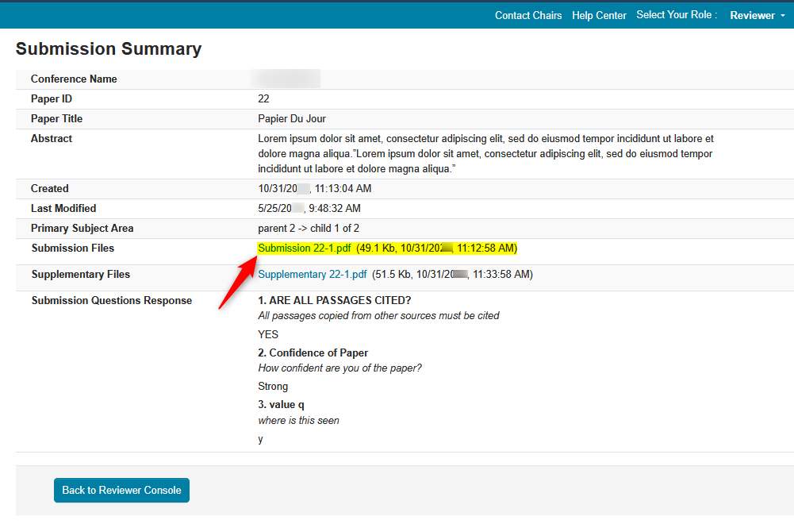Click the Lorem ipsum abstract text
Viewport: 794px width, 524px height.
(485, 154)
